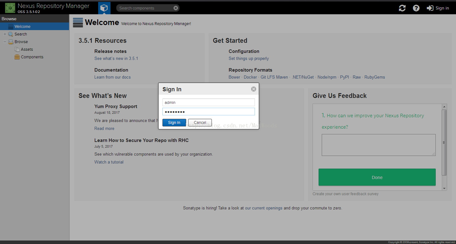Open the Bower format link
Image resolution: width=456 pixels, height=244 pixels.
pos(234,77)
